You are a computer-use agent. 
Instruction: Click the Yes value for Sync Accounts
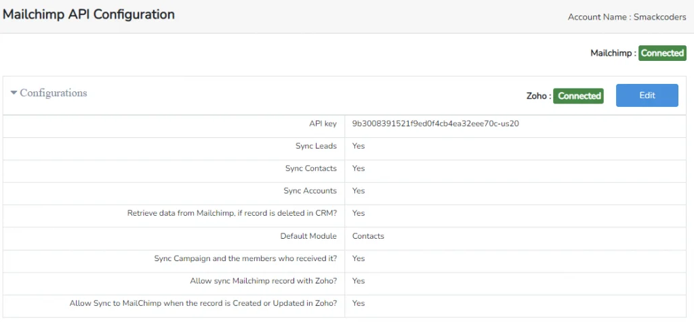(x=359, y=191)
